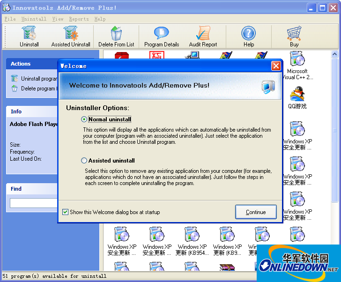Screen dimensions: 341x282
Task: Select the Windows XP 更新 (KB9... icon
Action: click(x=227, y=234)
